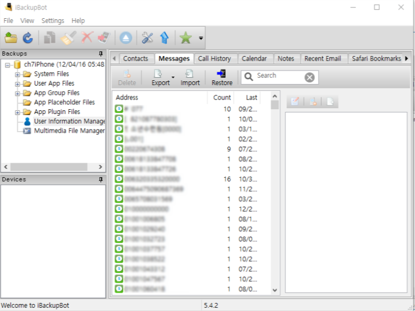Screen dimensions: 415x311
Task: Expand the App Plugin Files folder
Action: [18, 112]
